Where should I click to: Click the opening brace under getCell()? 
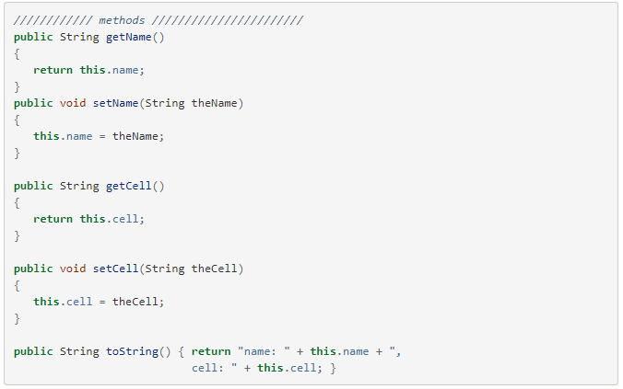[x=17, y=203]
